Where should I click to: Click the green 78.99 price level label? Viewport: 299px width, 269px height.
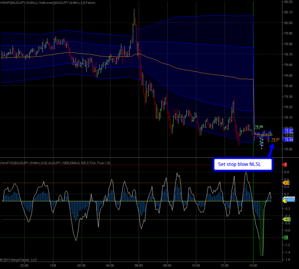coord(260,126)
